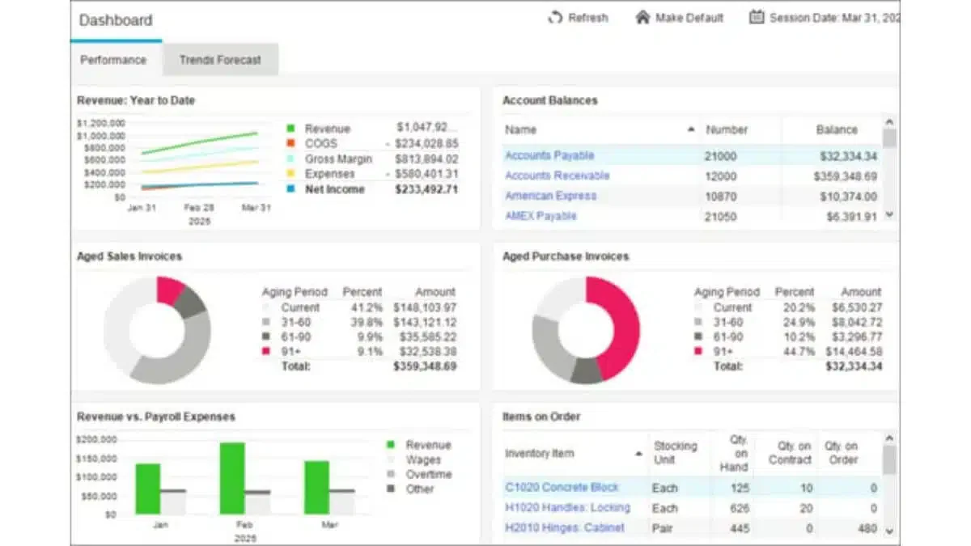This screenshot has height=546, width=971.
Task: Click the Qty. on Order column header
Action: [842, 453]
